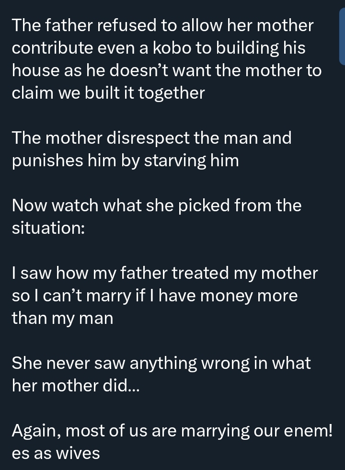Click the line beginning "She never saw anything wrong"
The image size is (345, 470).
tap(161, 364)
